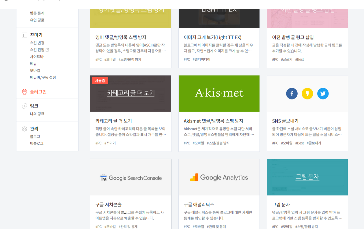This screenshot has width=364, height=229.
Task: Click title 구글 애널리틱스
Action: click(x=199, y=205)
